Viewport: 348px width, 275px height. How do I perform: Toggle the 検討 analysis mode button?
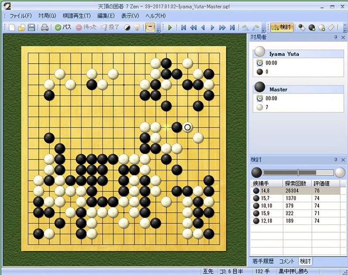click(x=281, y=27)
